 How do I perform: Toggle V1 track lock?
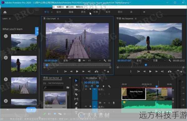[90, 89]
